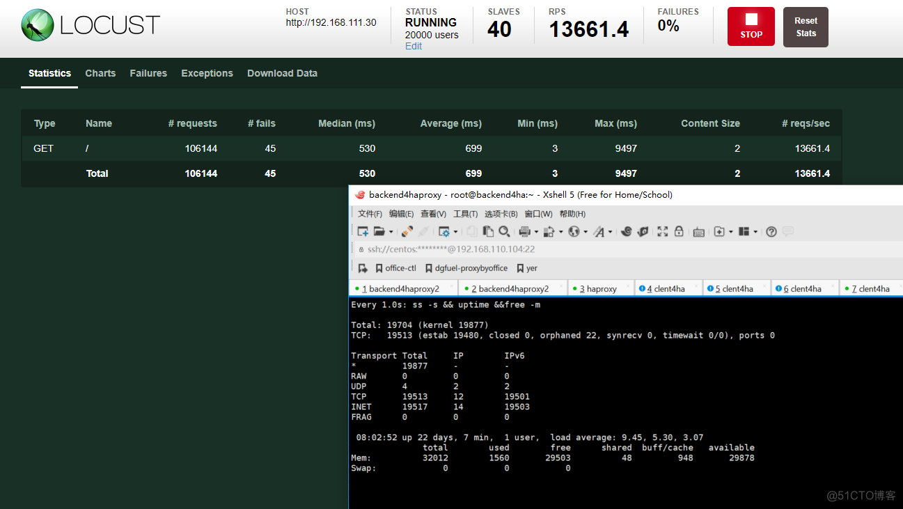Click Xshell Connect icon
Screen dimensions: 903x509
pos(407,232)
